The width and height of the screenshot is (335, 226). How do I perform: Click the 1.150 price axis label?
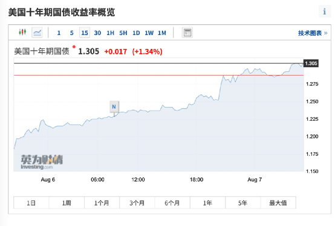point(312,171)
